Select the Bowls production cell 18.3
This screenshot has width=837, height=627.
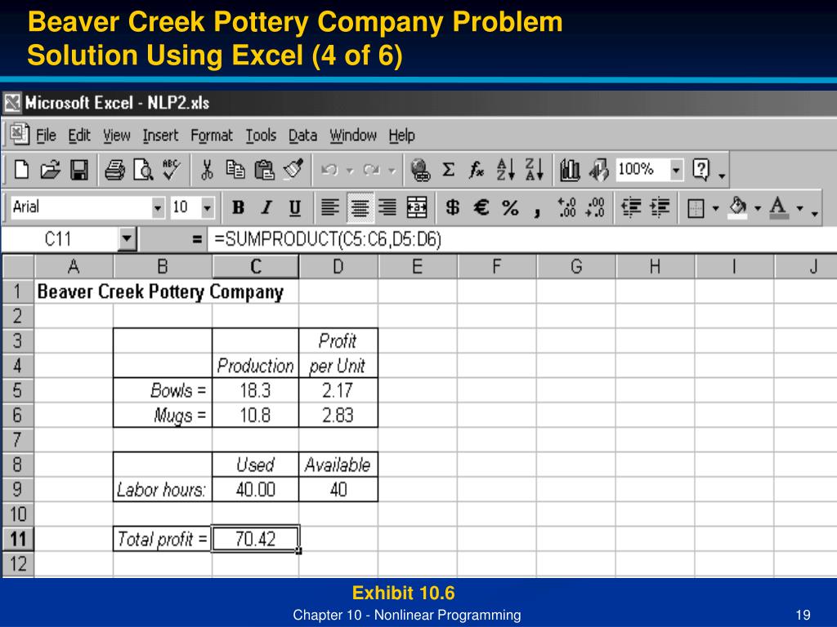[255, 390]
